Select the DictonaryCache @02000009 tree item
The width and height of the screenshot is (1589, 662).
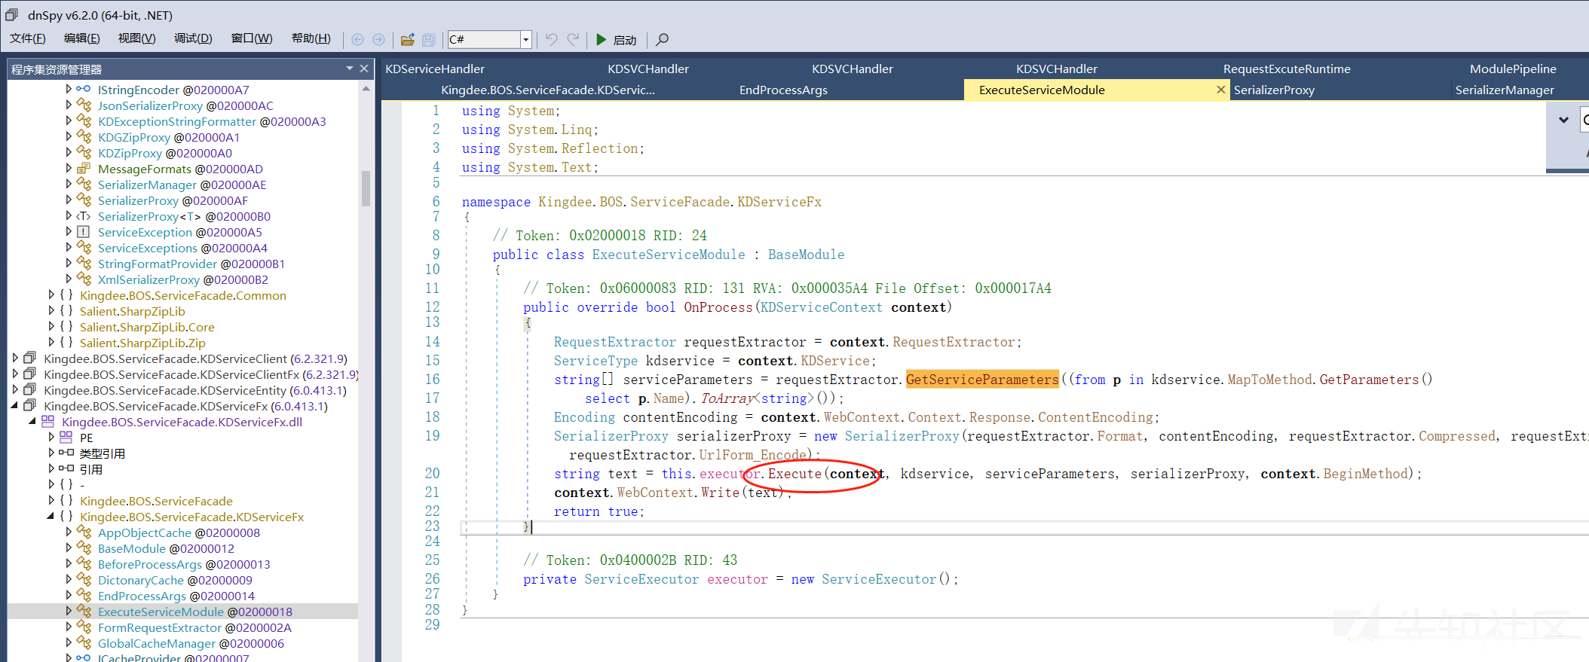175,580
